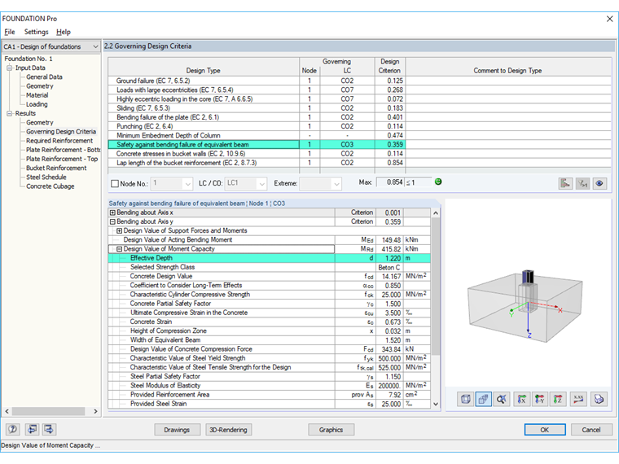The height and width of the screenshot is (464, 619).
Task: Click the details table scroll-down arrow
Action: tap(436, 404)
